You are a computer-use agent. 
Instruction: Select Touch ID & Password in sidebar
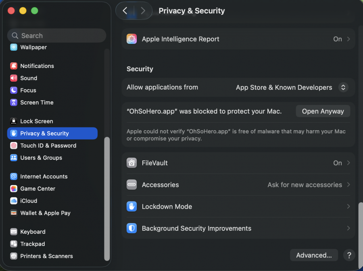[52, 146]
